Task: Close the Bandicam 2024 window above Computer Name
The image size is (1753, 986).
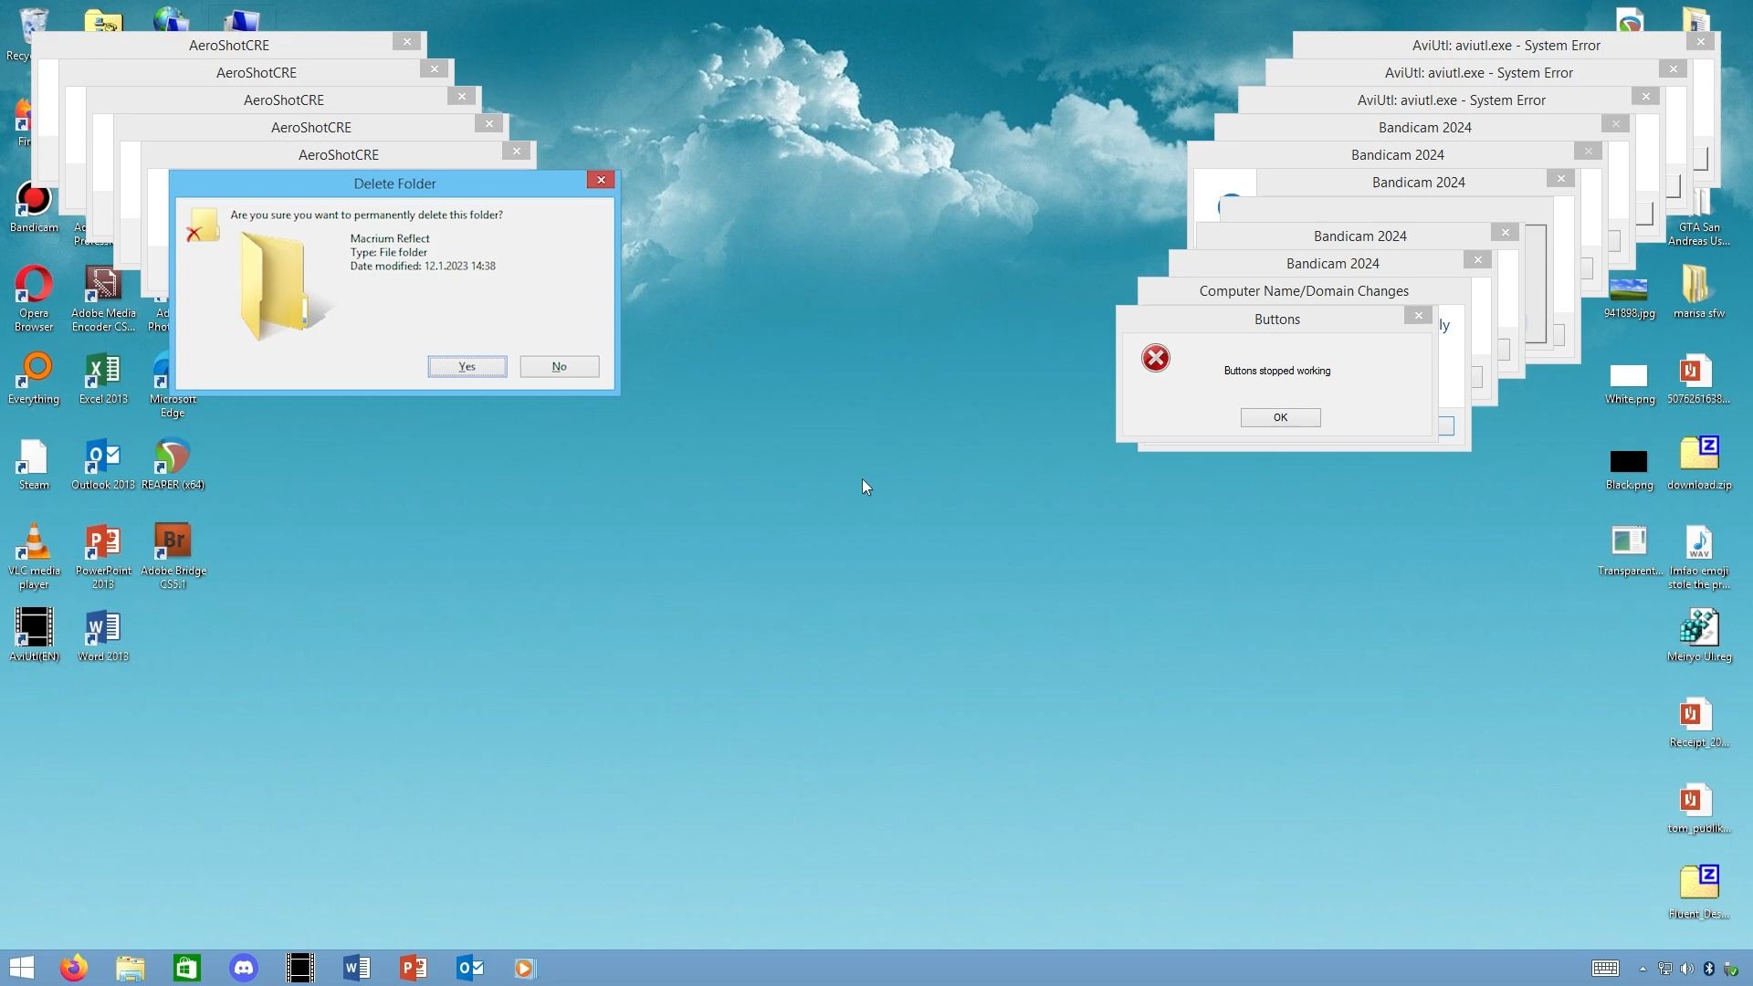Action: click(1477, 259)
